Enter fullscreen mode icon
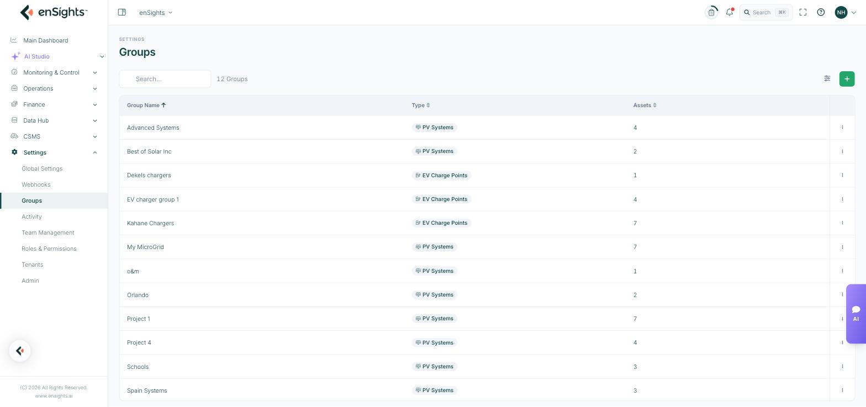 pyautogui.click(x=803, y=12)
